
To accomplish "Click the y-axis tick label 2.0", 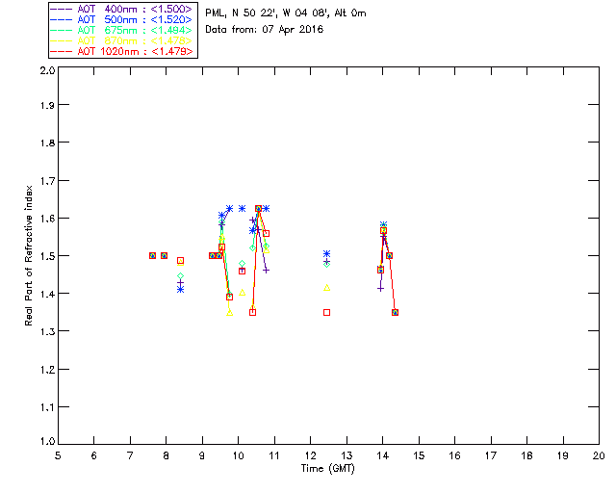I will pos(47,71).
